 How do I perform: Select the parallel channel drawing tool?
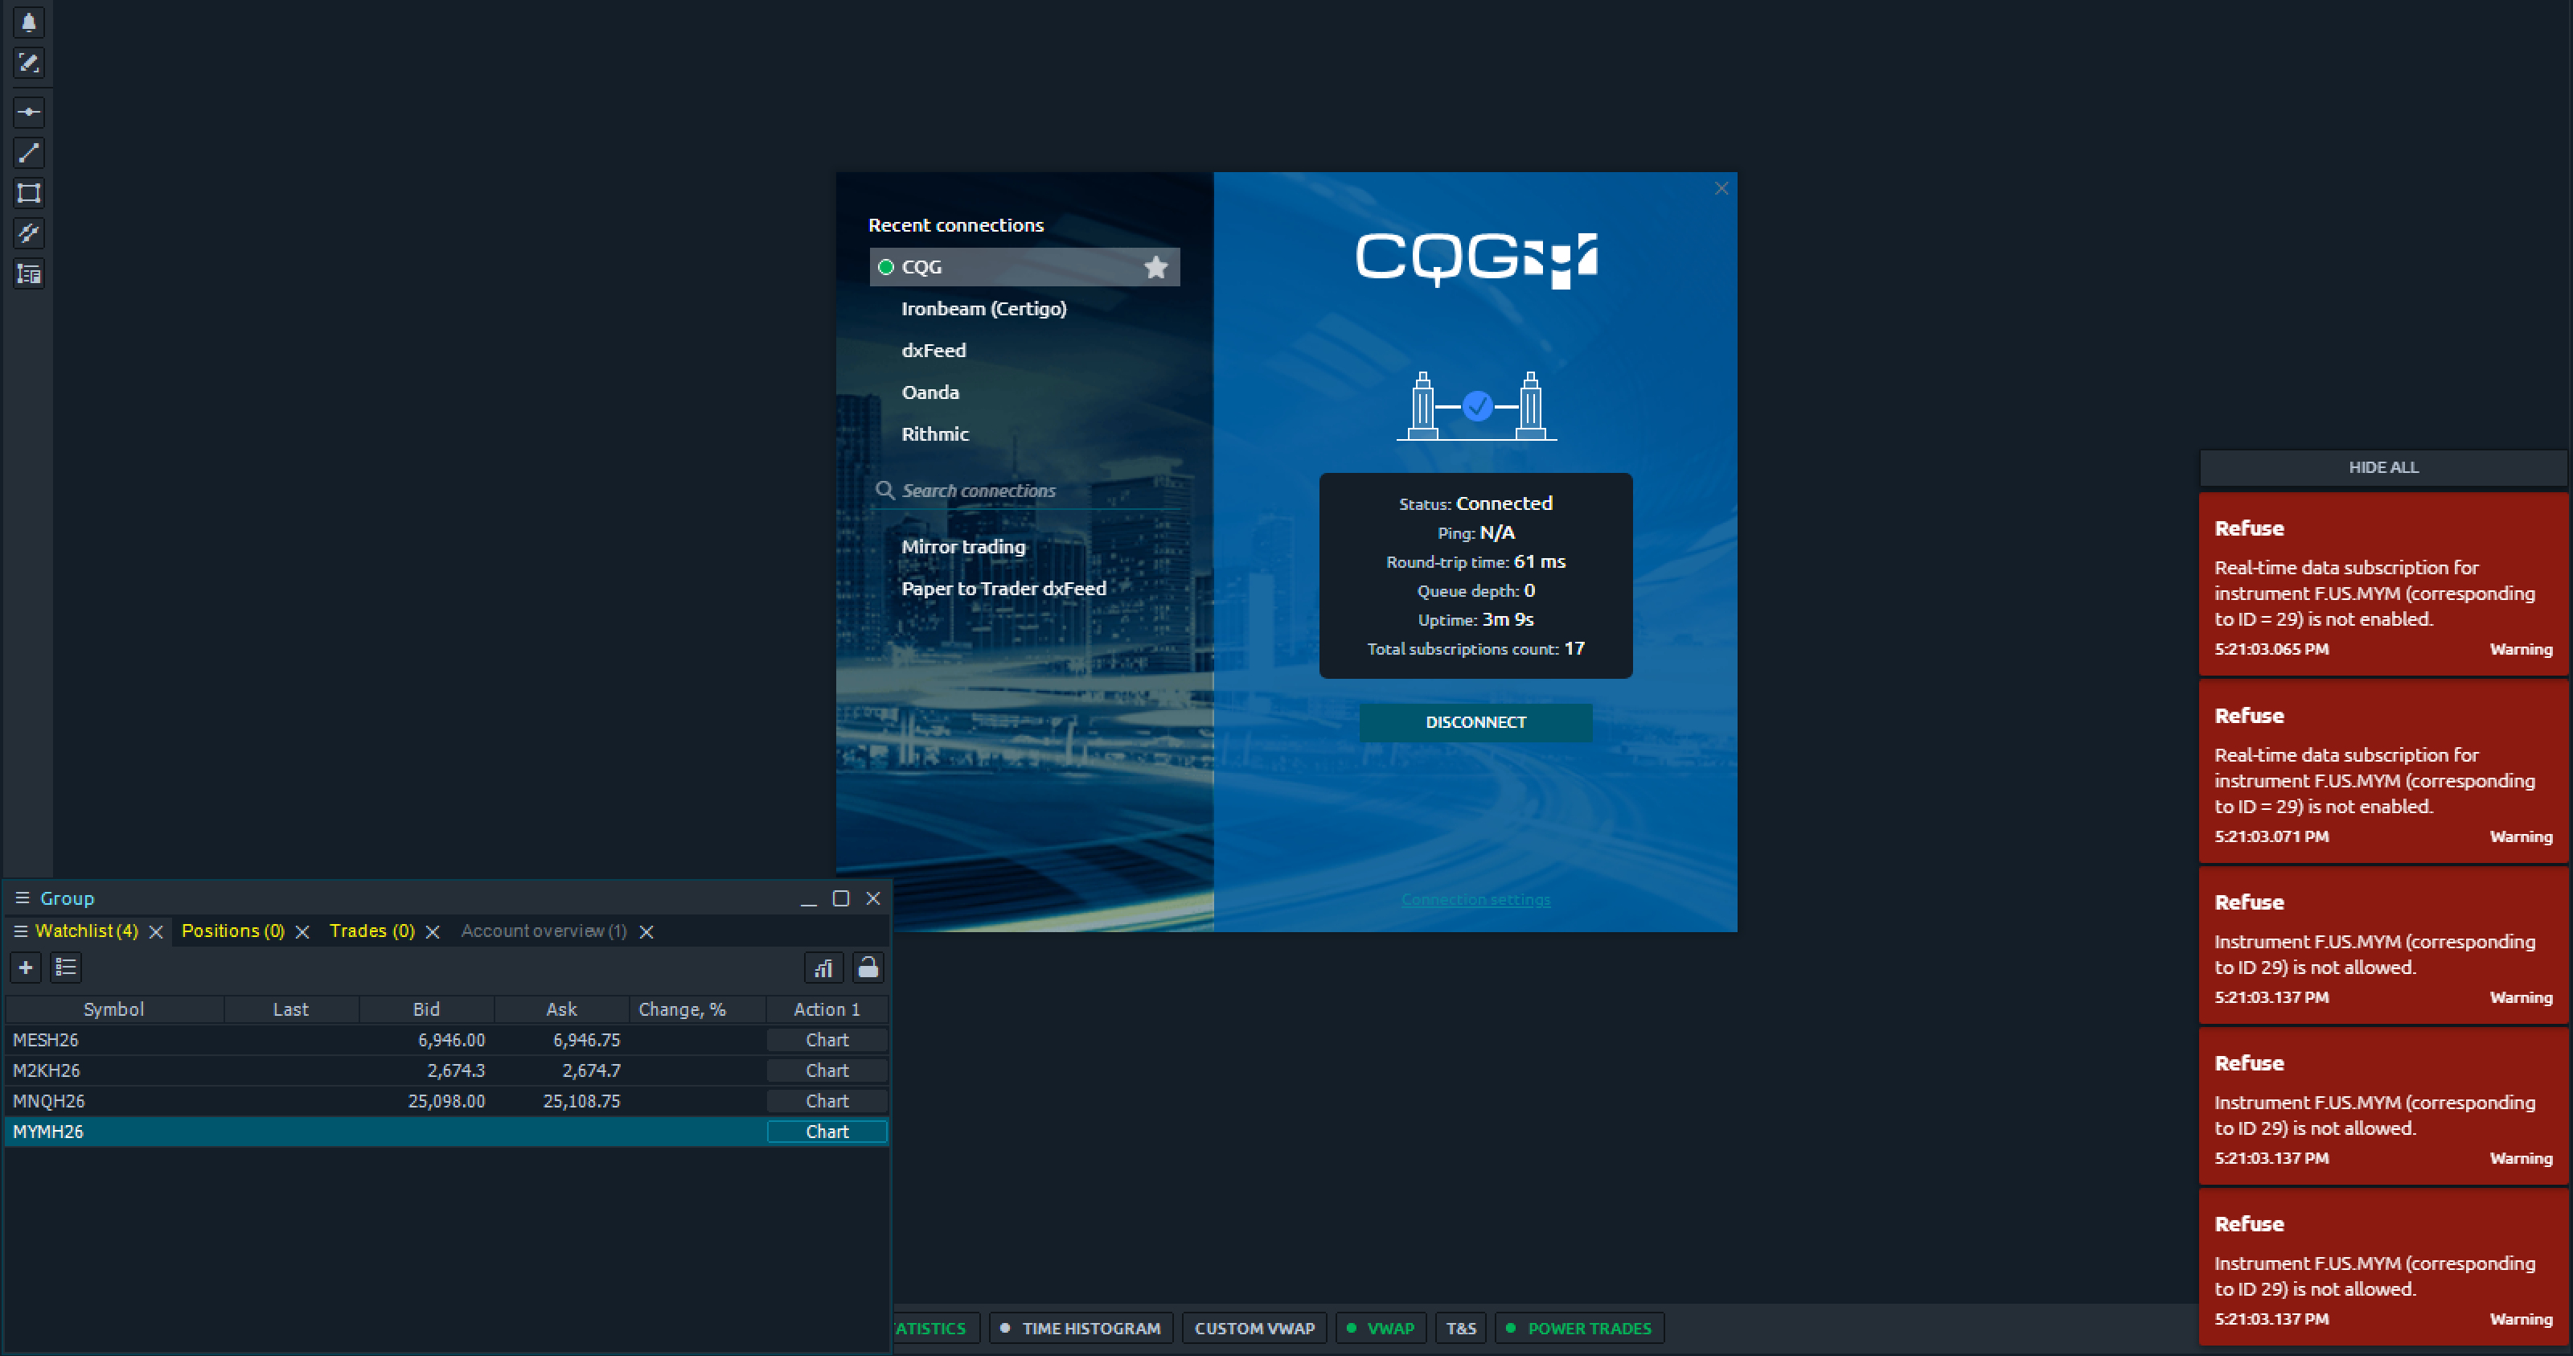pyautogui.click(x=28, y=232)
